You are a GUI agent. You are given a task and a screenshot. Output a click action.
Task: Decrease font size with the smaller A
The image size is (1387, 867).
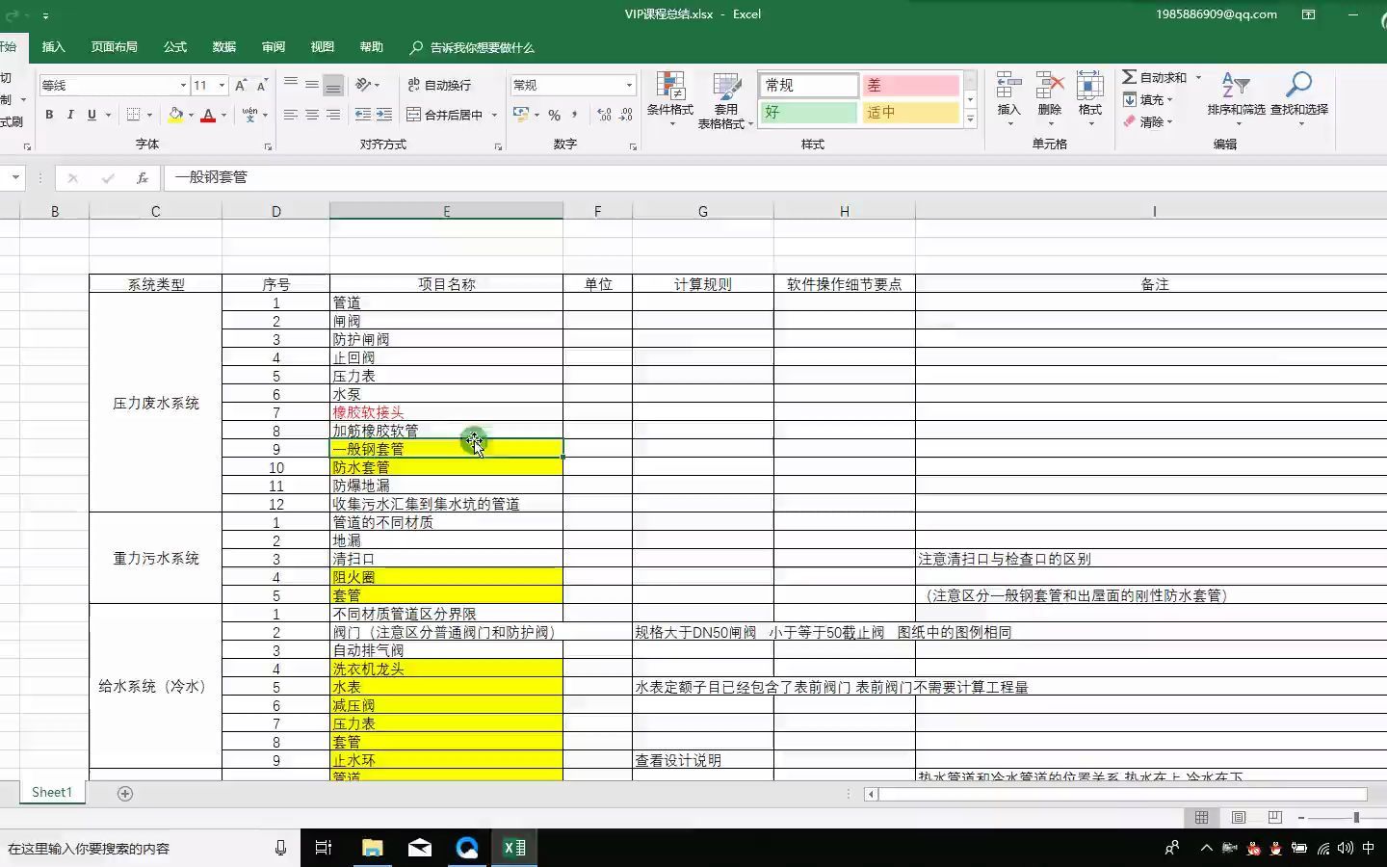click(261, 85)
